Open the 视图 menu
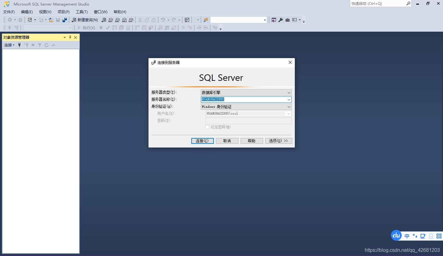443x256 pixels. [45, 12]
